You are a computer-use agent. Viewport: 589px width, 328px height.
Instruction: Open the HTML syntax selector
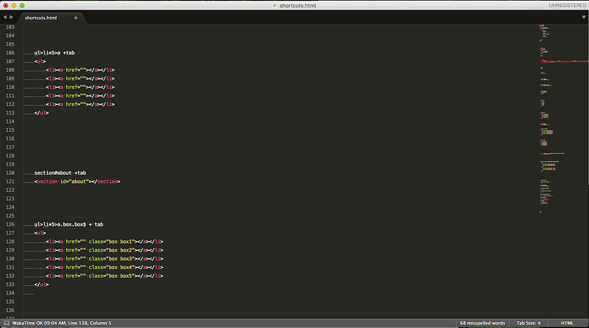[x=567, y=323]
